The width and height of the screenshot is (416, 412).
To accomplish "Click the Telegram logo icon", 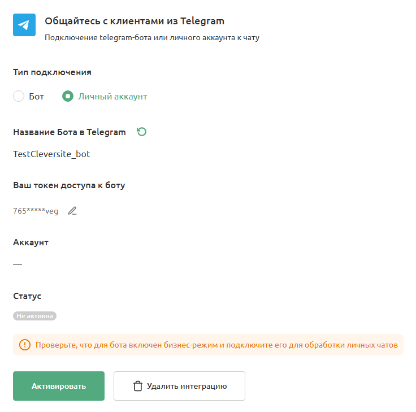I will 24,25.
